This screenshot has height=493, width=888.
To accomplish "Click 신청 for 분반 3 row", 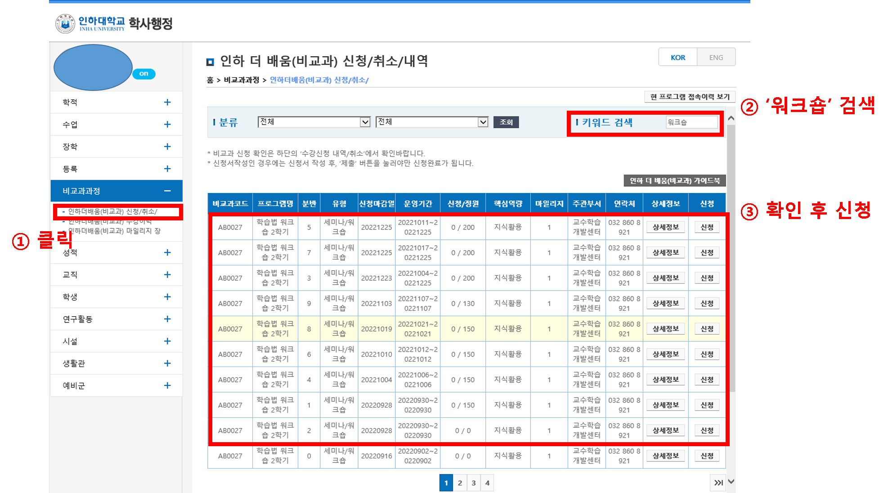I will tap(707, 278).
